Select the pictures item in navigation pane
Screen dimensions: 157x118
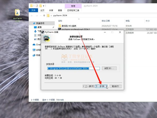coord(38,39)
